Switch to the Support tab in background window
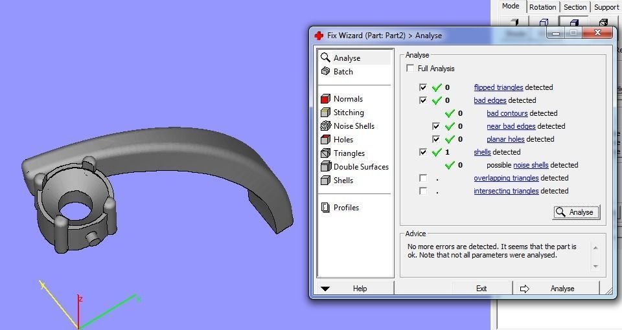622x330 pixels. click(606, 7)
